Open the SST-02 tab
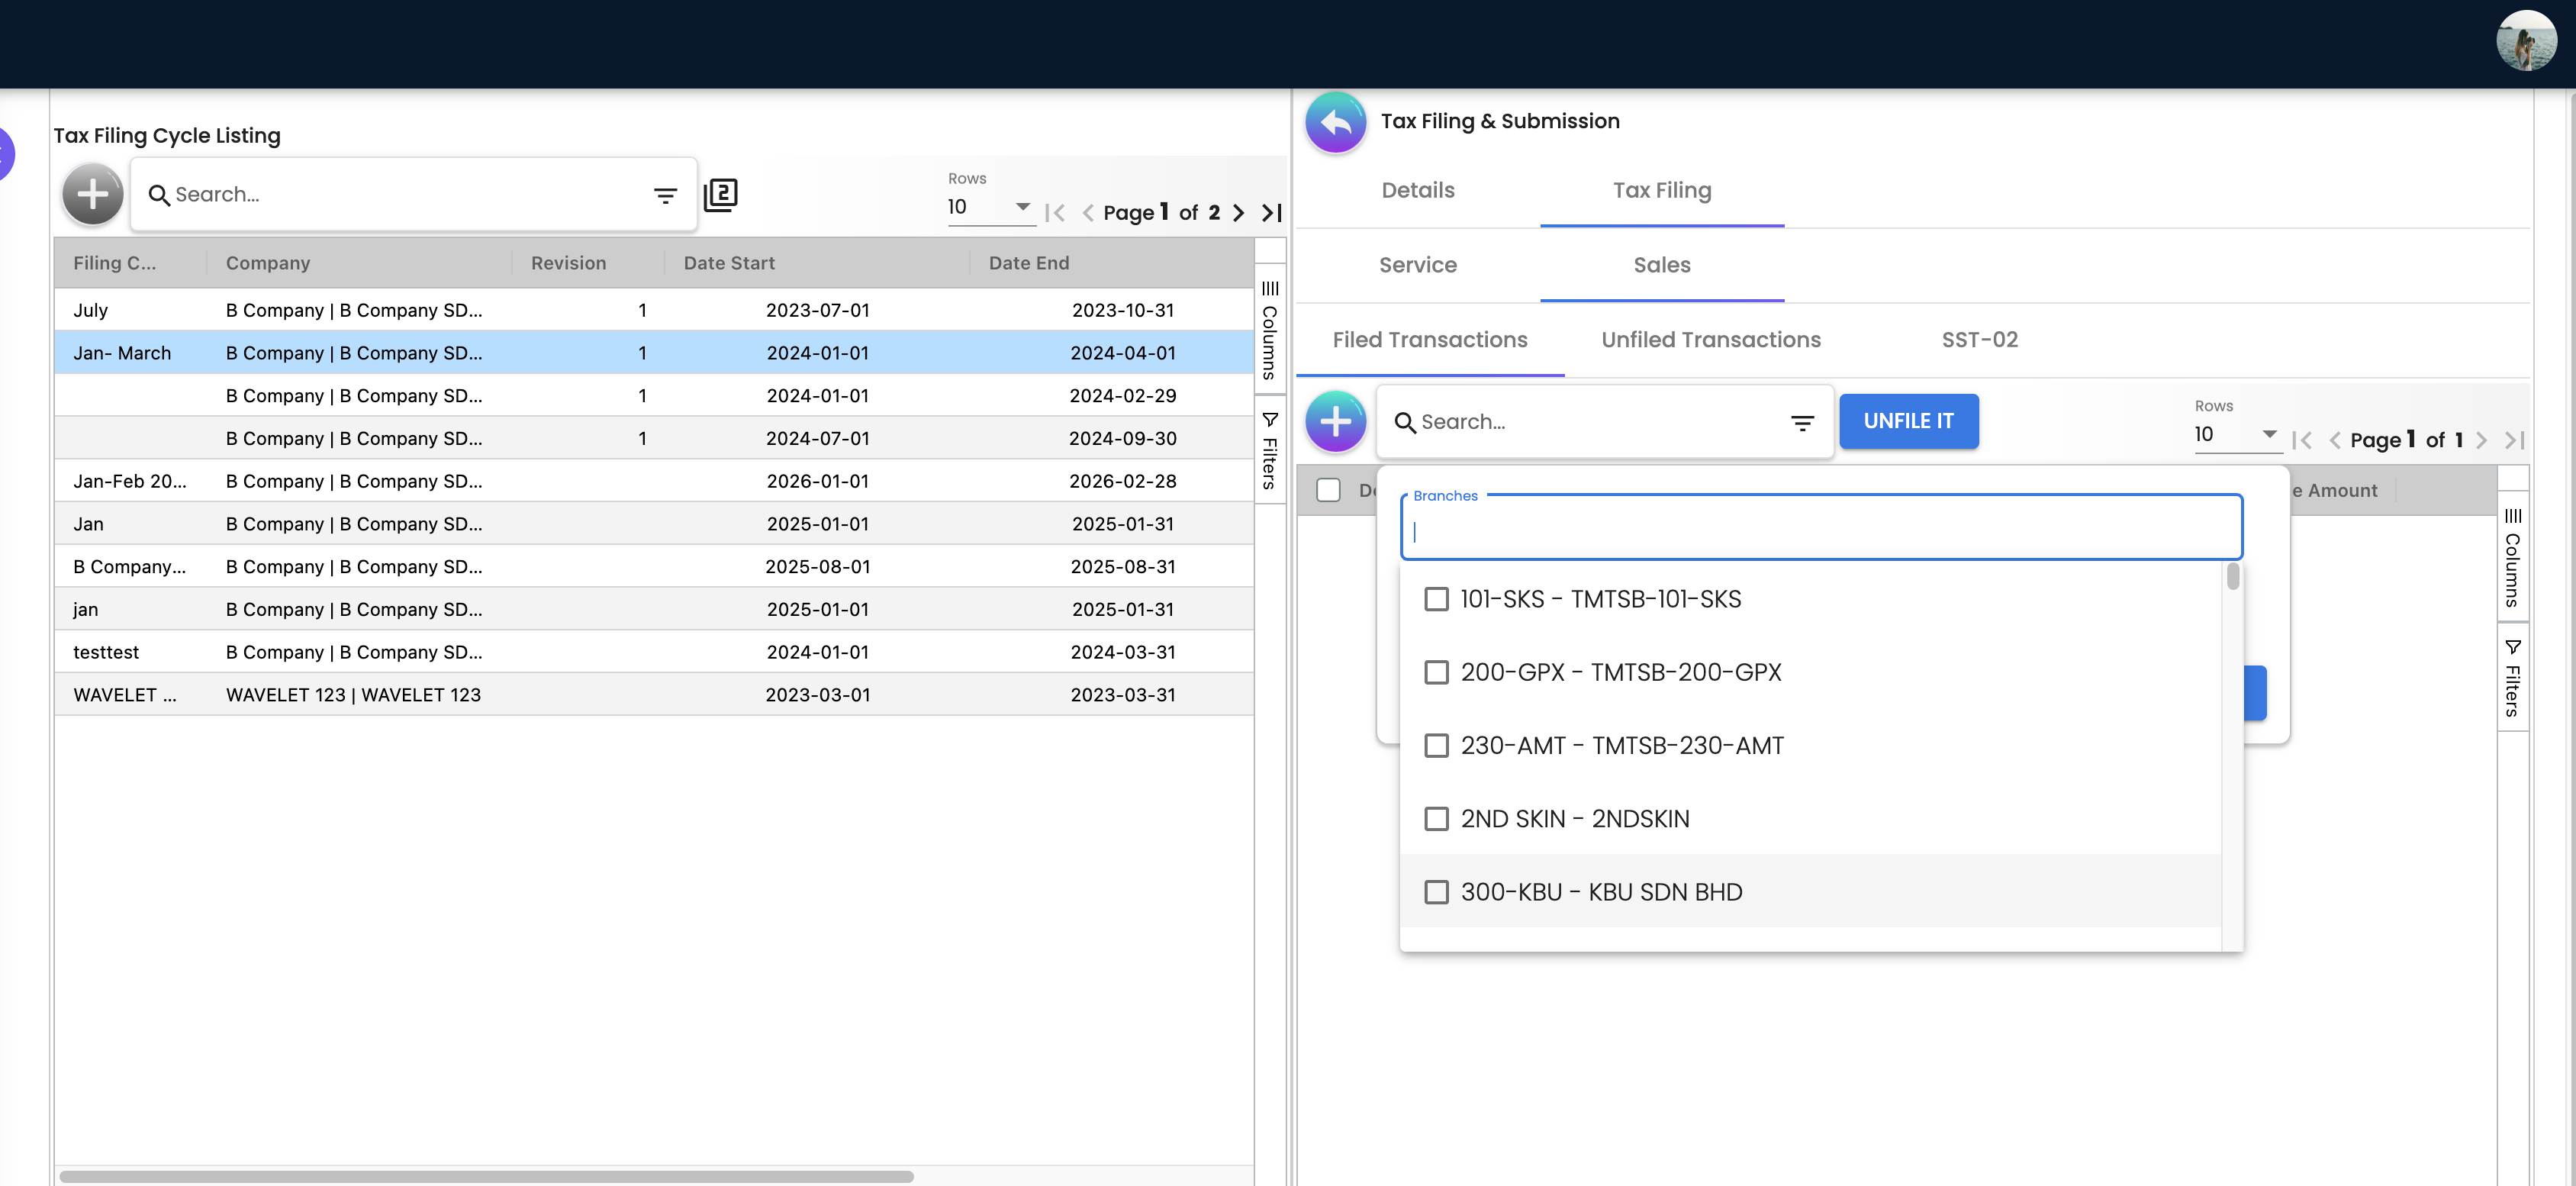Screen dimensions: 2576x1186 (x=1979, y=340)
